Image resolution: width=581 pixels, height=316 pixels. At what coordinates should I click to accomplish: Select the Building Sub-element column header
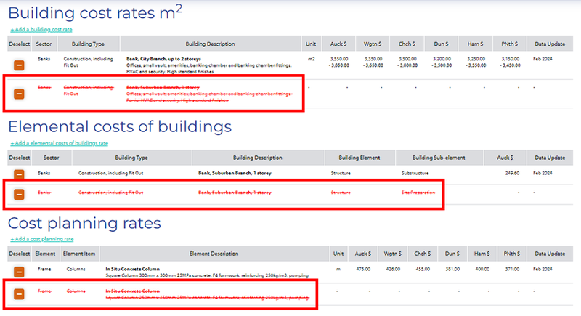coord(435,158)
